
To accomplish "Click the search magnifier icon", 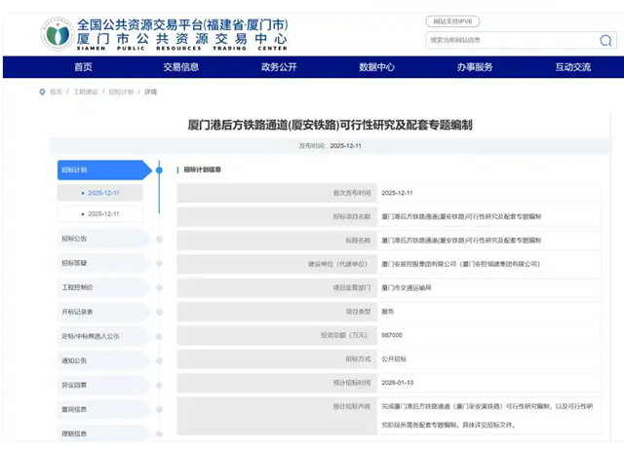I will pyautogui.click(x=605, y=40).
